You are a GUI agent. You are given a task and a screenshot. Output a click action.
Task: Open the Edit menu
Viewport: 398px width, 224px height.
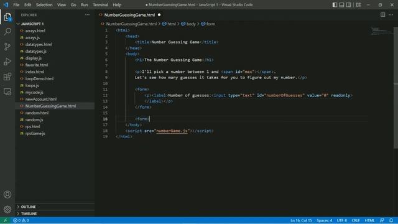(27, 5)
